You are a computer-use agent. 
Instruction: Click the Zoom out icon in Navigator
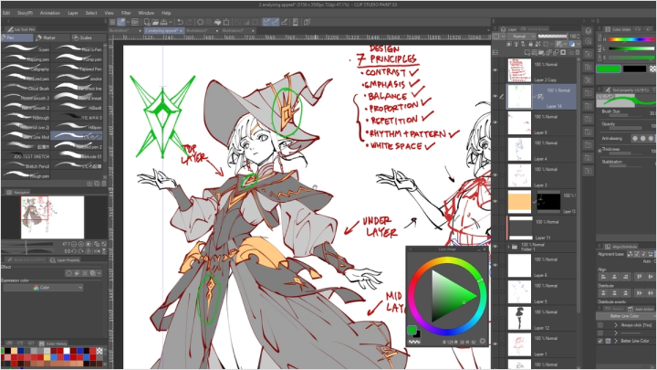tap(74, 244)
